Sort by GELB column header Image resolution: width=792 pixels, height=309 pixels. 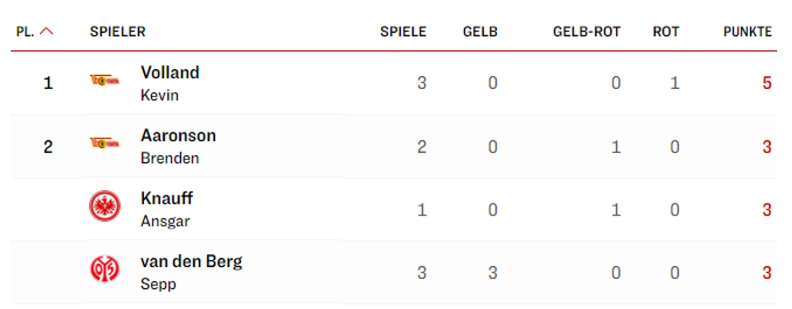(480, 32)
